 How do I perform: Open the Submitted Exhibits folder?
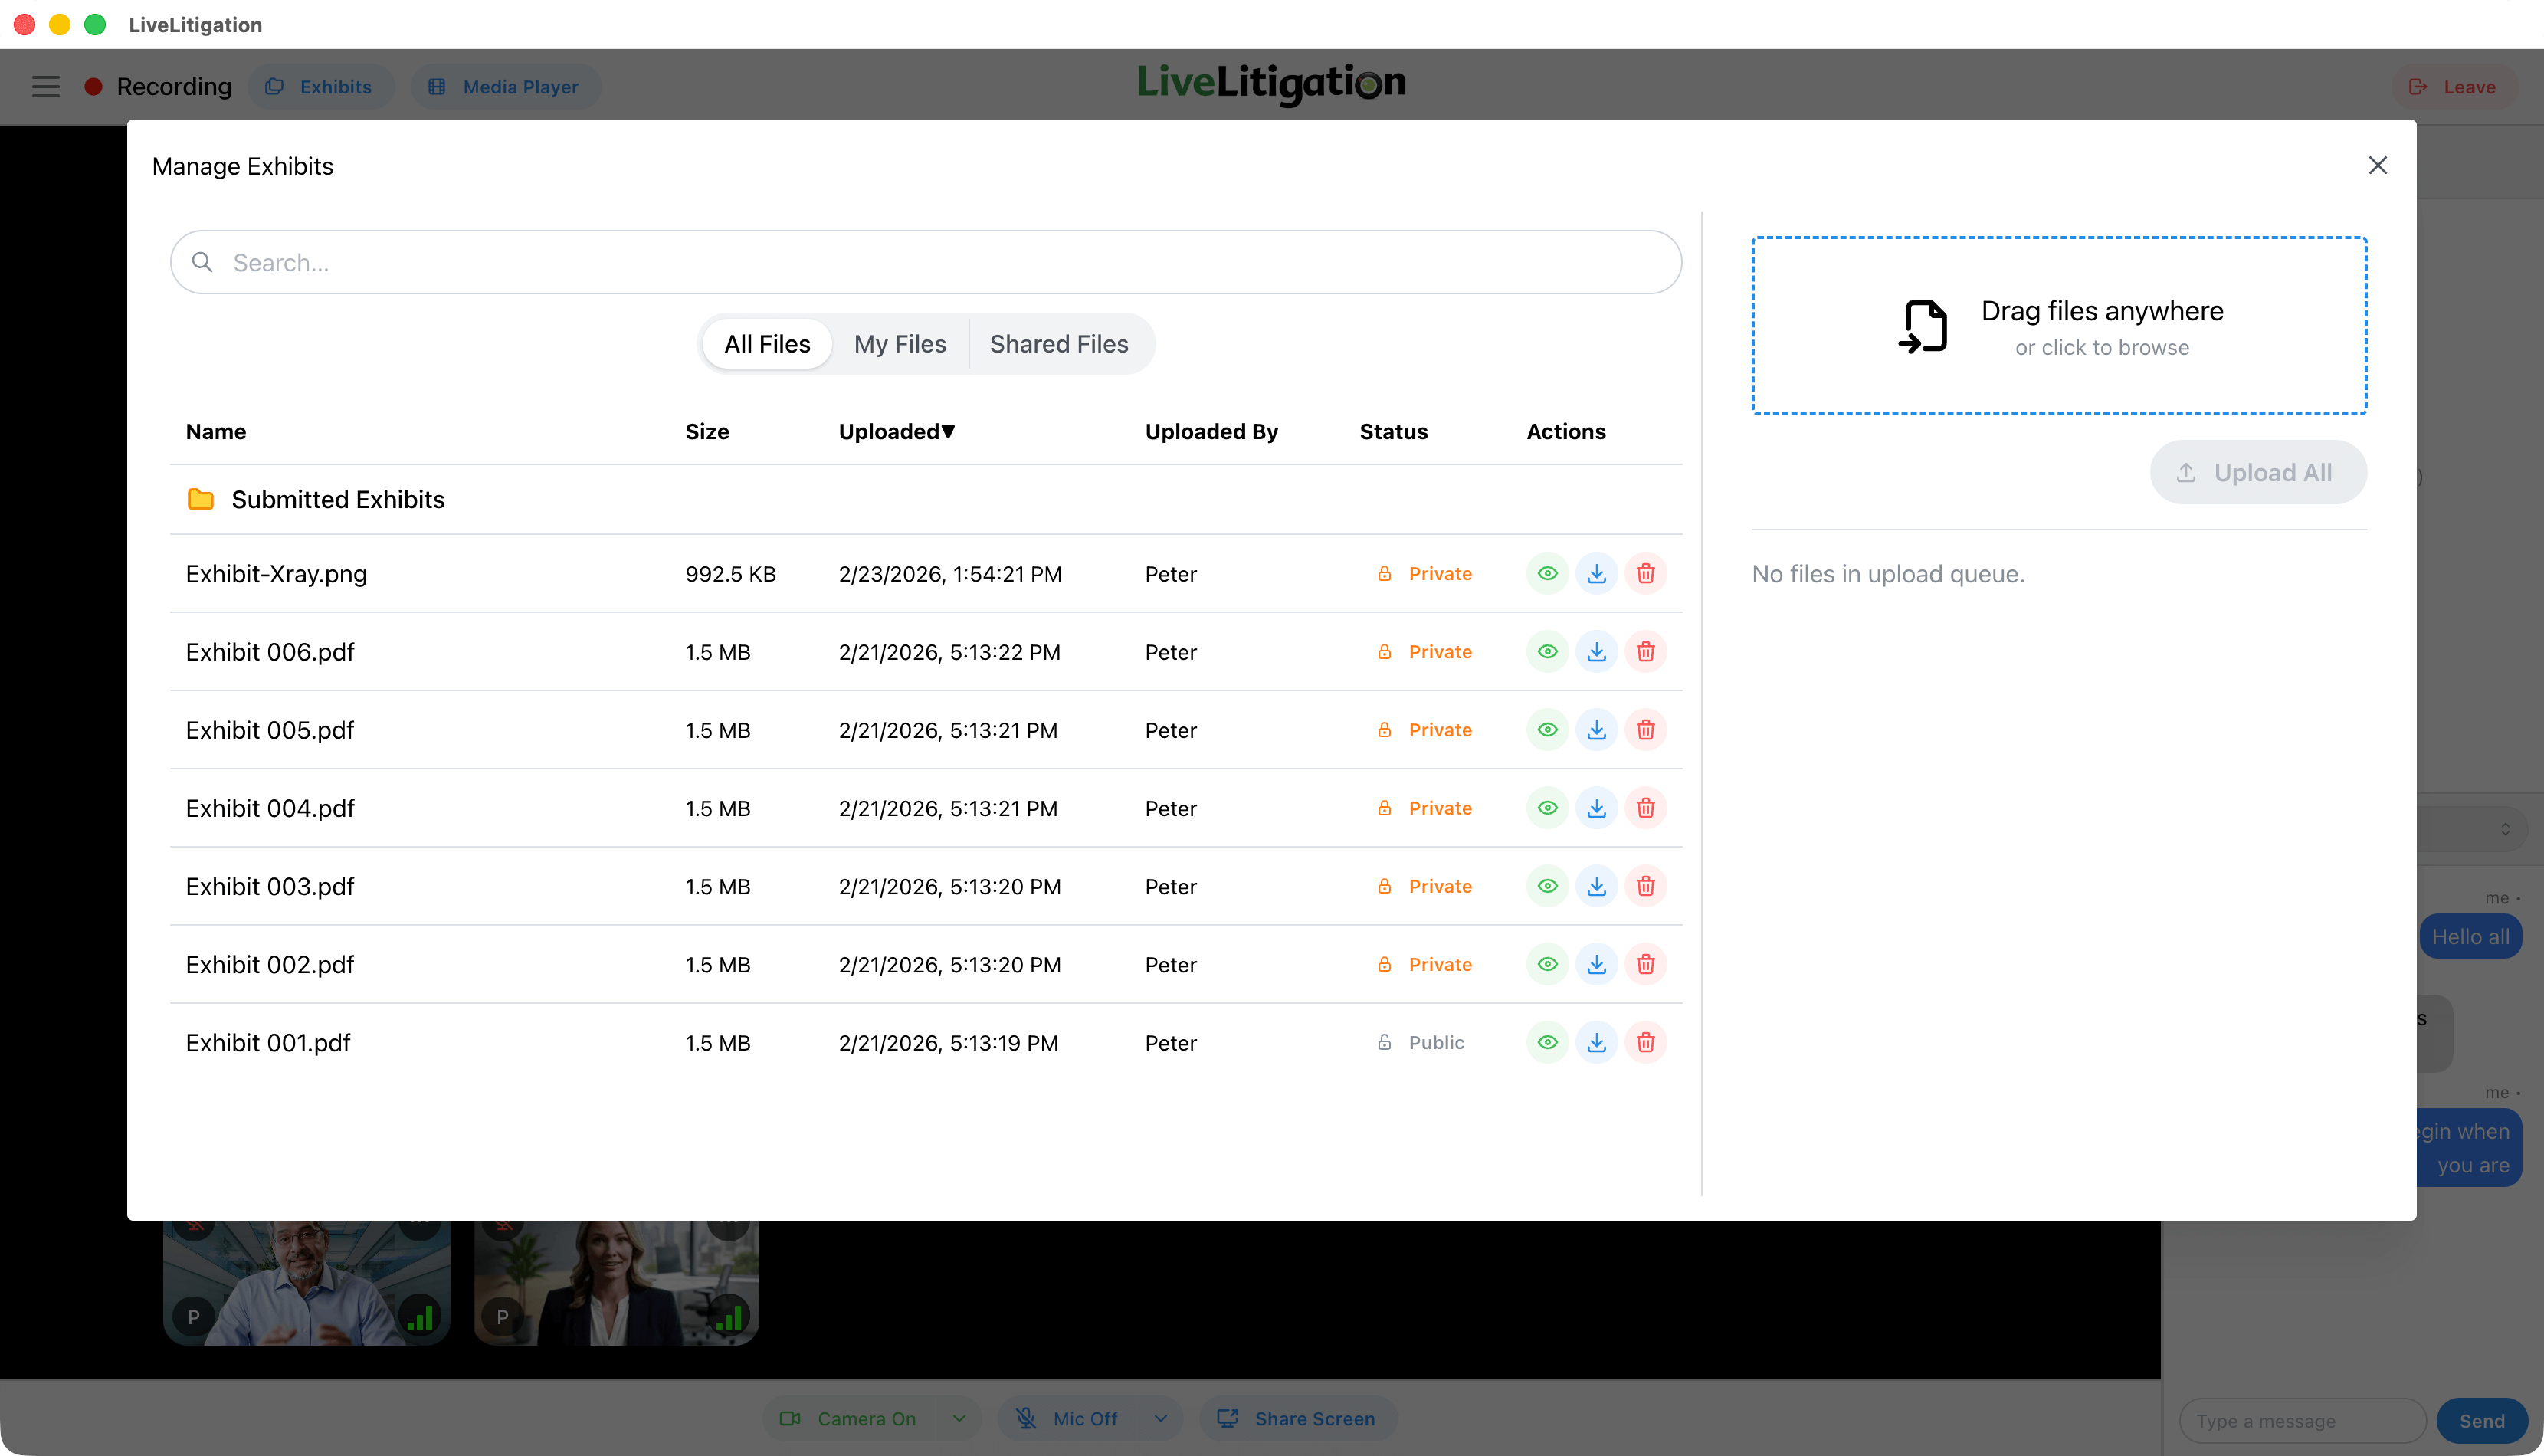(337, 499)
